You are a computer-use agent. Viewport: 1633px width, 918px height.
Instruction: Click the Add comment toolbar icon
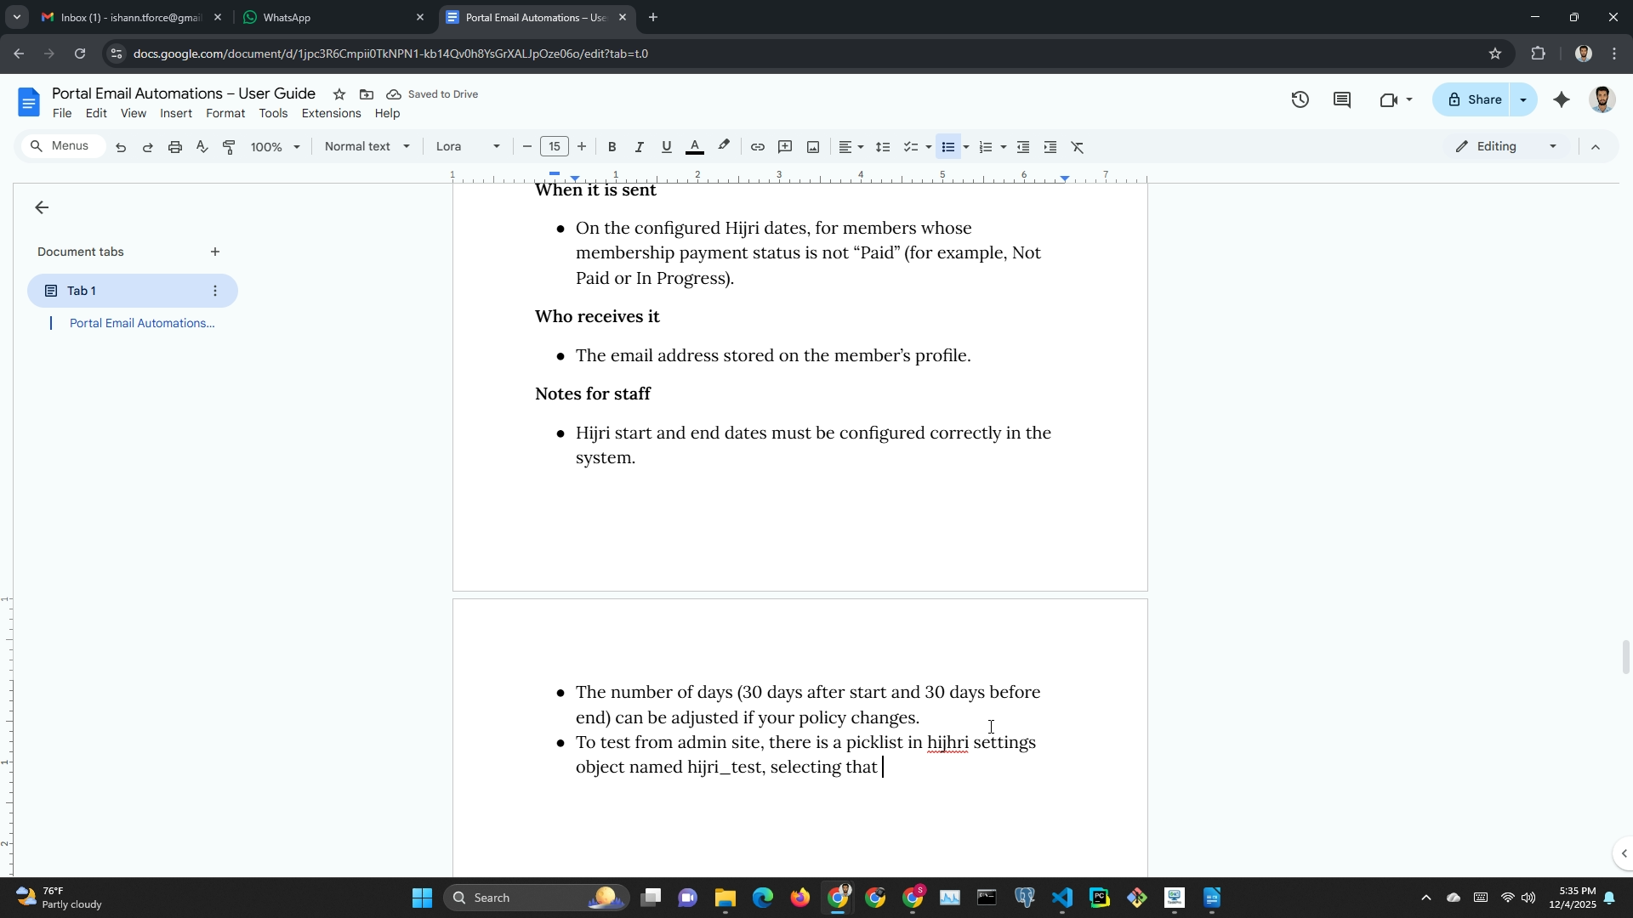pos(785,147)
